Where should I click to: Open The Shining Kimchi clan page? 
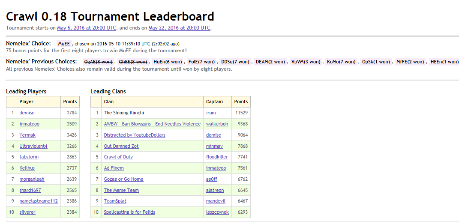124,113
